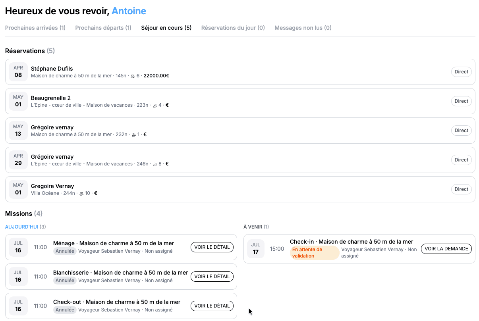Click the Annulée badge on the Ménage mission

[65, 251]
